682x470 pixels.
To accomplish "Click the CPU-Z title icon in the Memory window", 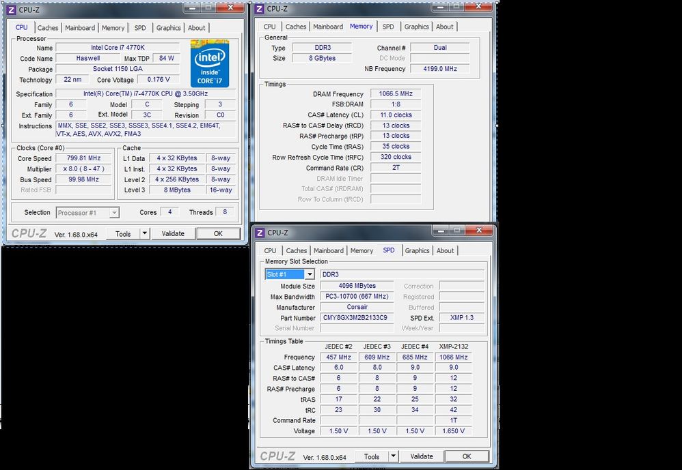I will point(259,9).
